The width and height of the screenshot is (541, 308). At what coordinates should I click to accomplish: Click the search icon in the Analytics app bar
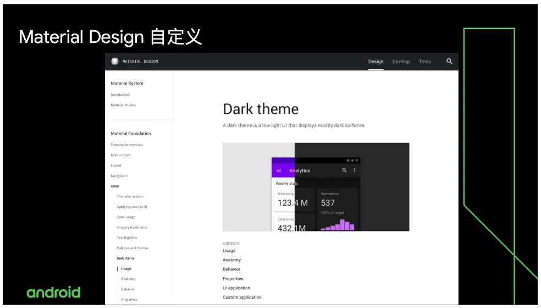[344, 170]
